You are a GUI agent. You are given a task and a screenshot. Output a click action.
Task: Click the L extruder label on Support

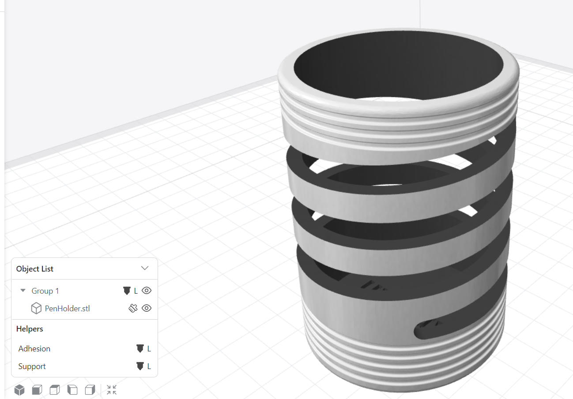[x=149, y=366]
